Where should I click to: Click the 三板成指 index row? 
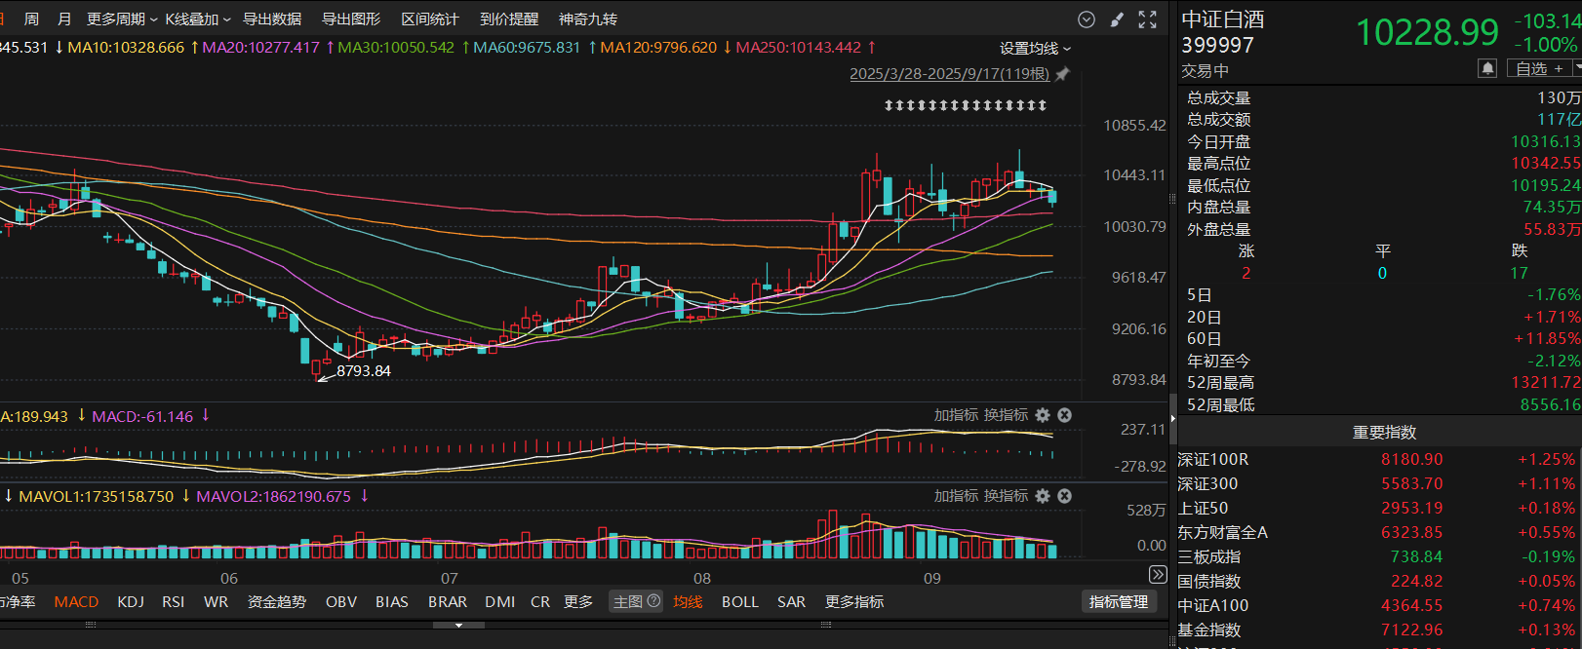tap(1379, 556)
